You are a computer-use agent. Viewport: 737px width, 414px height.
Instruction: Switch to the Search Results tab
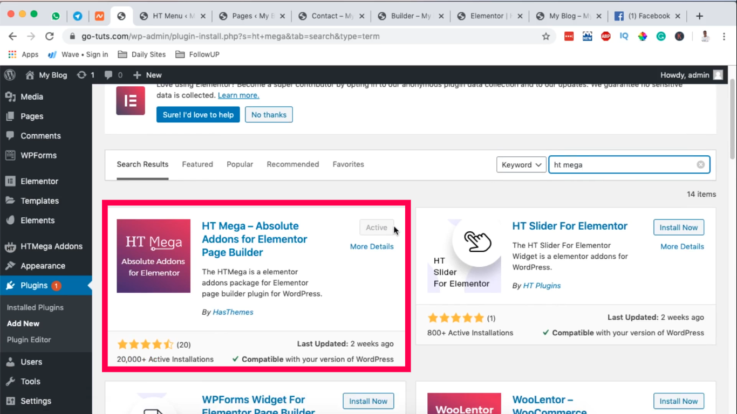142,164
